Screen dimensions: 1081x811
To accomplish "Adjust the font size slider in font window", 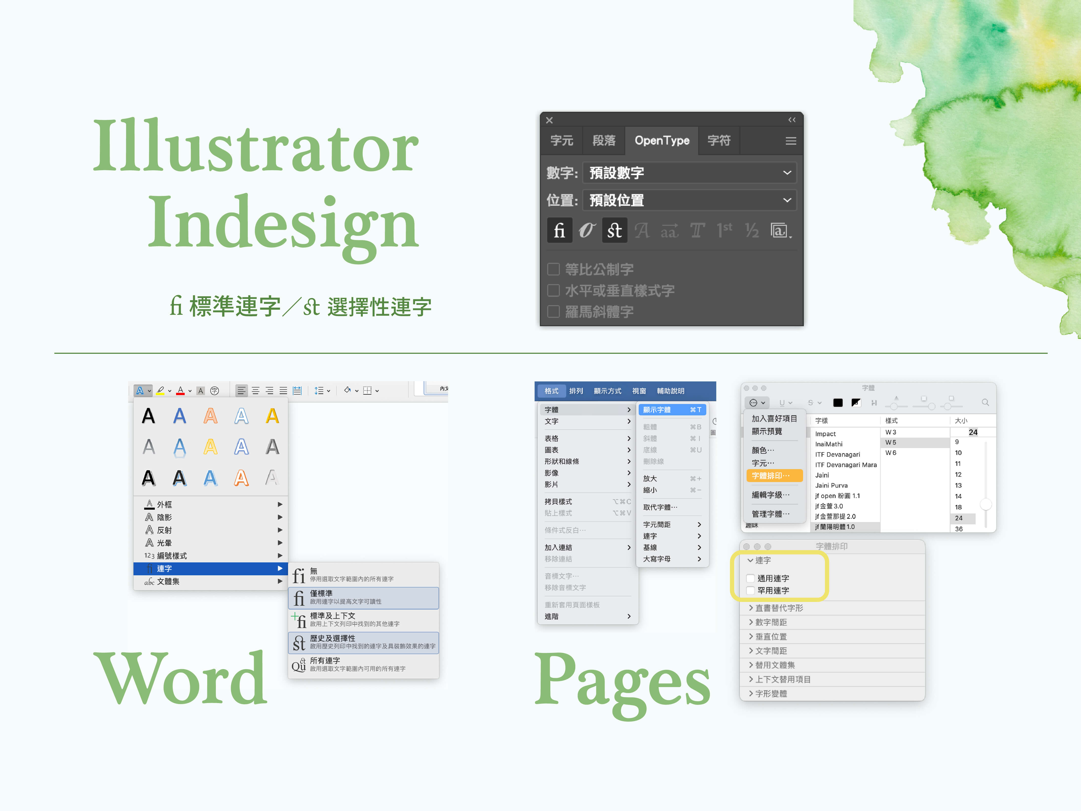I will 986,504.
